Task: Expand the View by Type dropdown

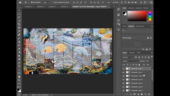Action: coord(128,38)
